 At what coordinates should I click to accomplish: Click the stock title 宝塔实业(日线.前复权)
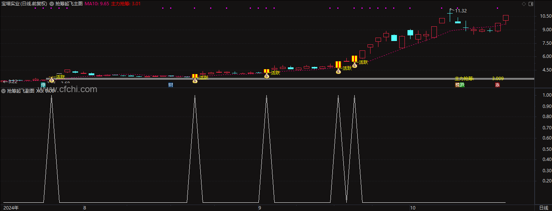25,4
